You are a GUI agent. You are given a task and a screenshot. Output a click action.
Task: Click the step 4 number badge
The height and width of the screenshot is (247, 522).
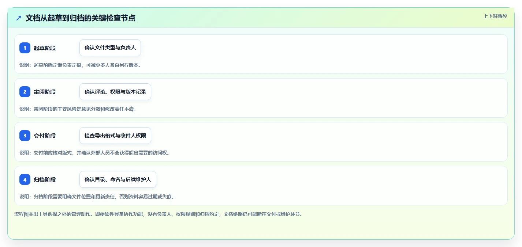[25, 179]
